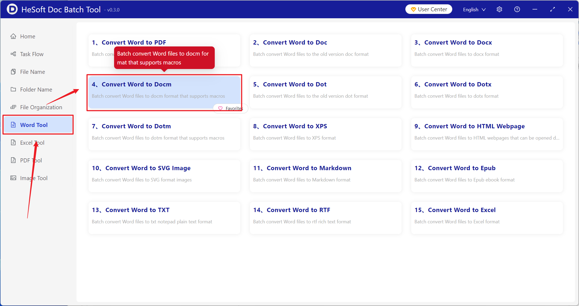Open Convert Word to Excel
Image resolution: width=579 pixels, height=306 pixels.
pos(487,218)
